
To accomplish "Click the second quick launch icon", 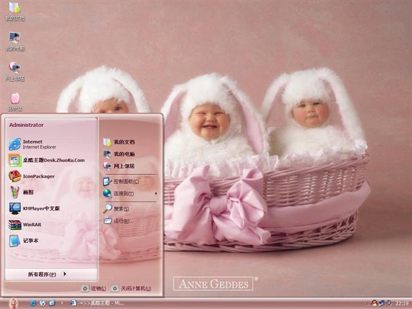I will point(42,303).
